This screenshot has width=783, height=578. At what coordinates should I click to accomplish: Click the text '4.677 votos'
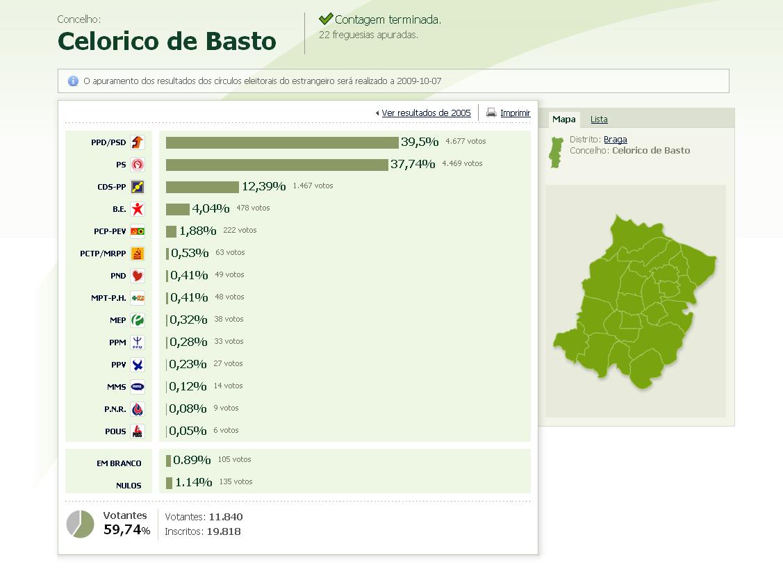click(465, 141)
